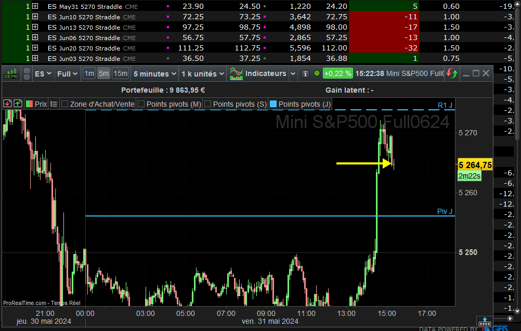Expand the Jun10 5270 Straddle row
521x331 pixels.
35,17
